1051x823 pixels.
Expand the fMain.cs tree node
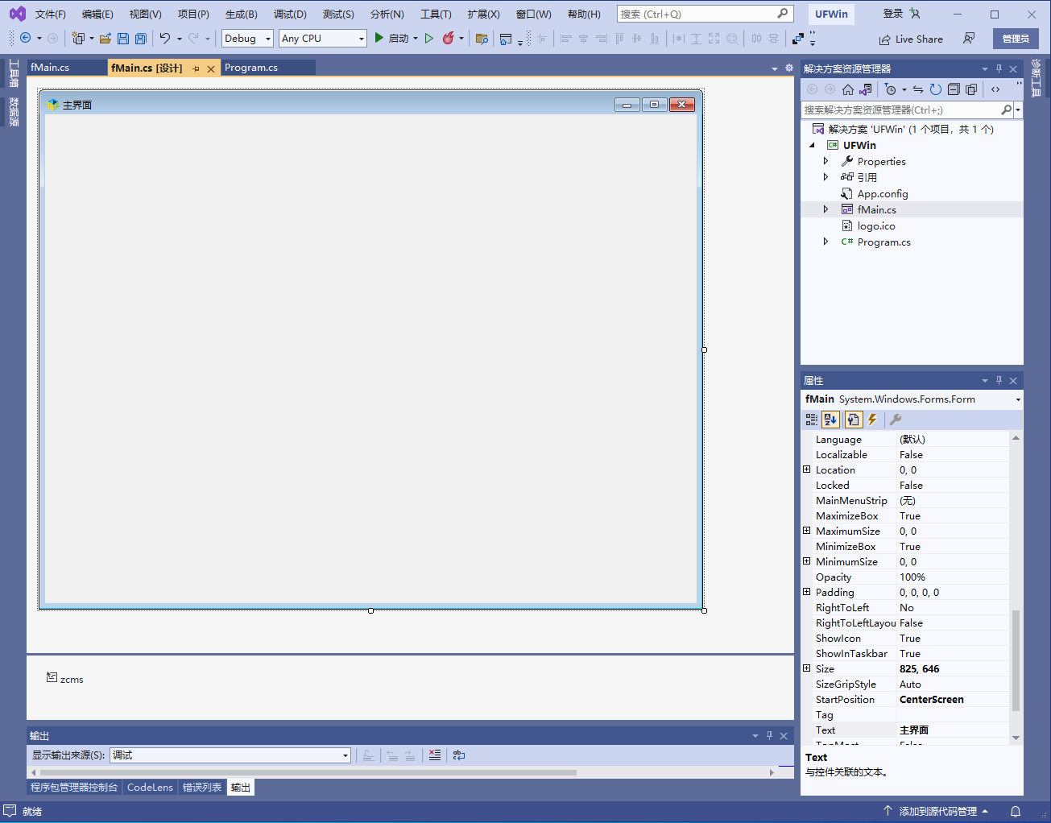coord(825,209)
